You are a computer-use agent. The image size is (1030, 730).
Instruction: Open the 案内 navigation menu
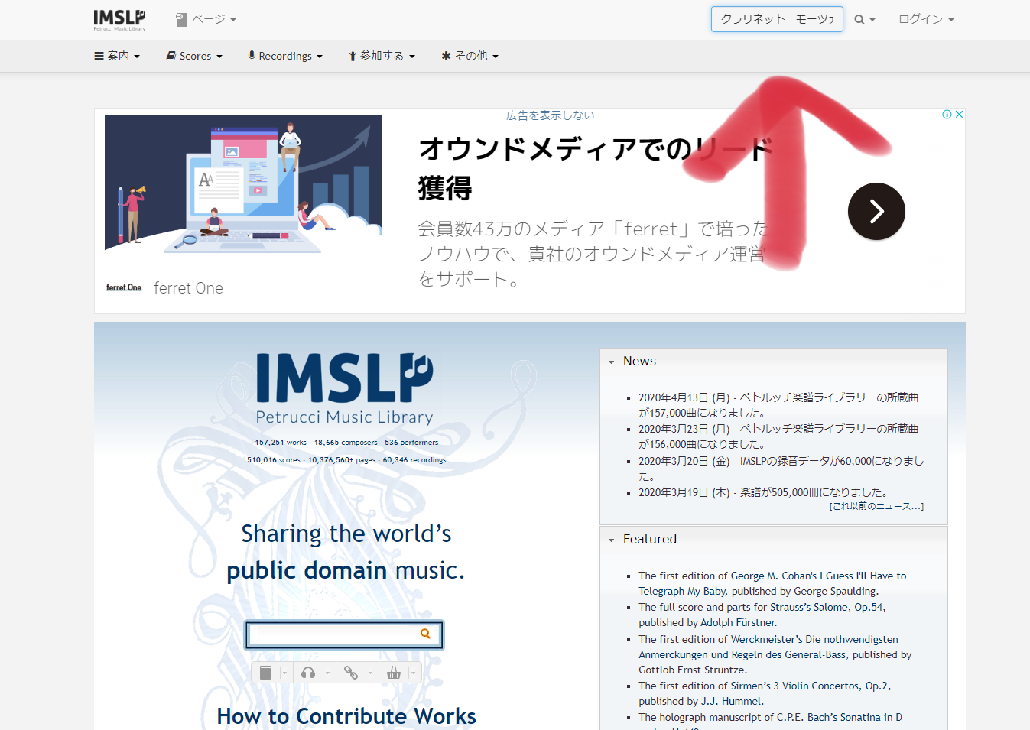coord(117,56)
